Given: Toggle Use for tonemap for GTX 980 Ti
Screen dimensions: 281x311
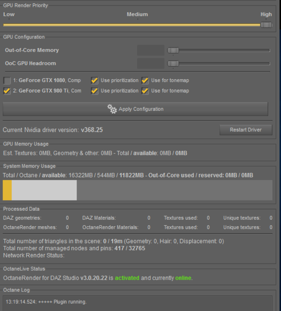Looking at the screenshot, I should pos(145,91).
